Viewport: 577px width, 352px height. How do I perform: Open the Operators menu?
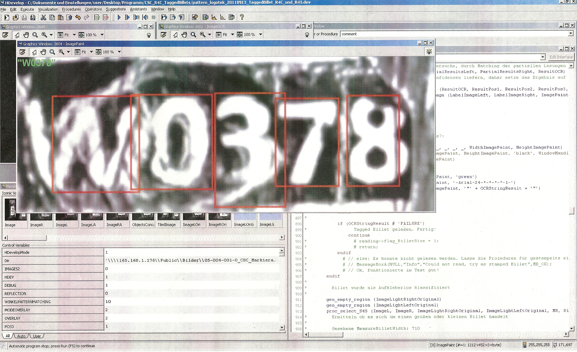point(93,9)
